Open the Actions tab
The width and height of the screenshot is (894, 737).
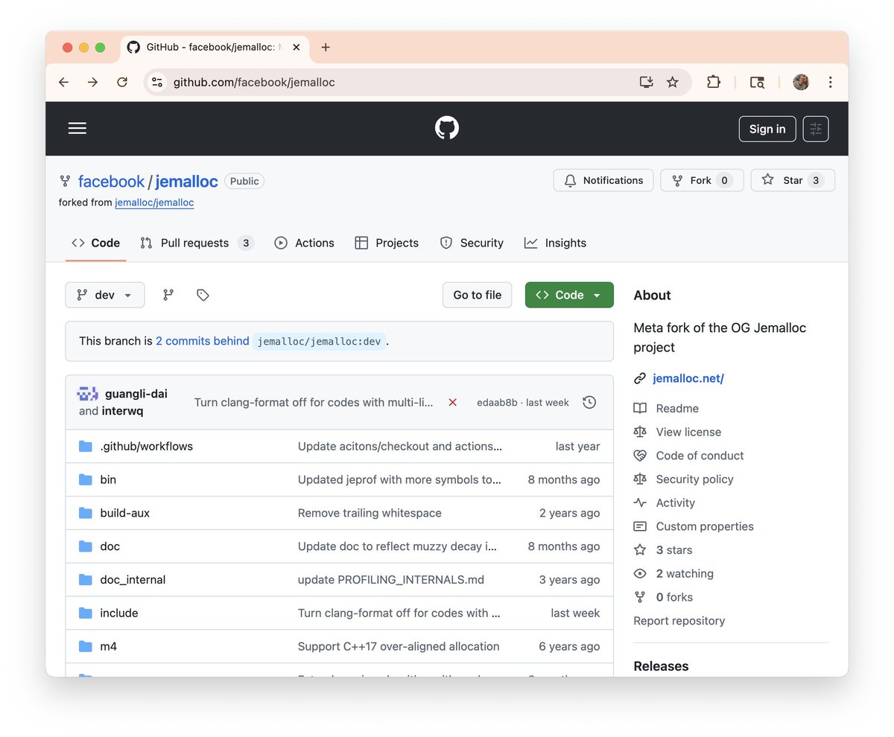click(304, 243)
